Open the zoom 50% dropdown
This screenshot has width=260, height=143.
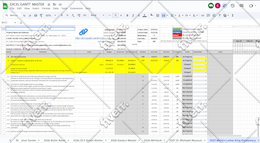tap(50, 15)
